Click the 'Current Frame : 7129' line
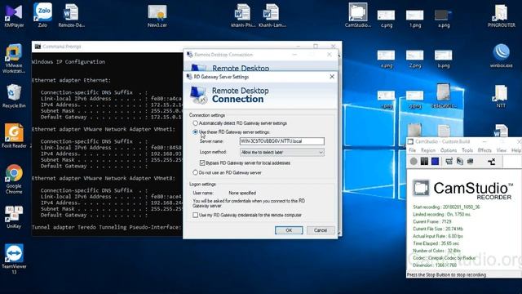Viewport: 522px width, 294px height. [431, 221]
